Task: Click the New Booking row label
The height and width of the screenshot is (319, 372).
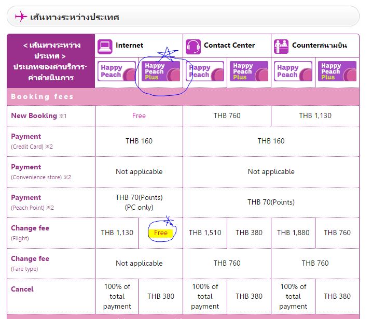Action: 39,116
